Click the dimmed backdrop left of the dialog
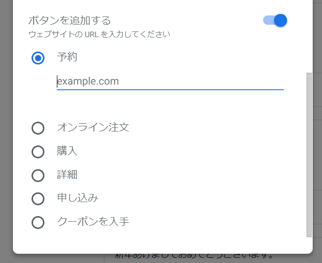322x263 pixels. tap(6, 129)
